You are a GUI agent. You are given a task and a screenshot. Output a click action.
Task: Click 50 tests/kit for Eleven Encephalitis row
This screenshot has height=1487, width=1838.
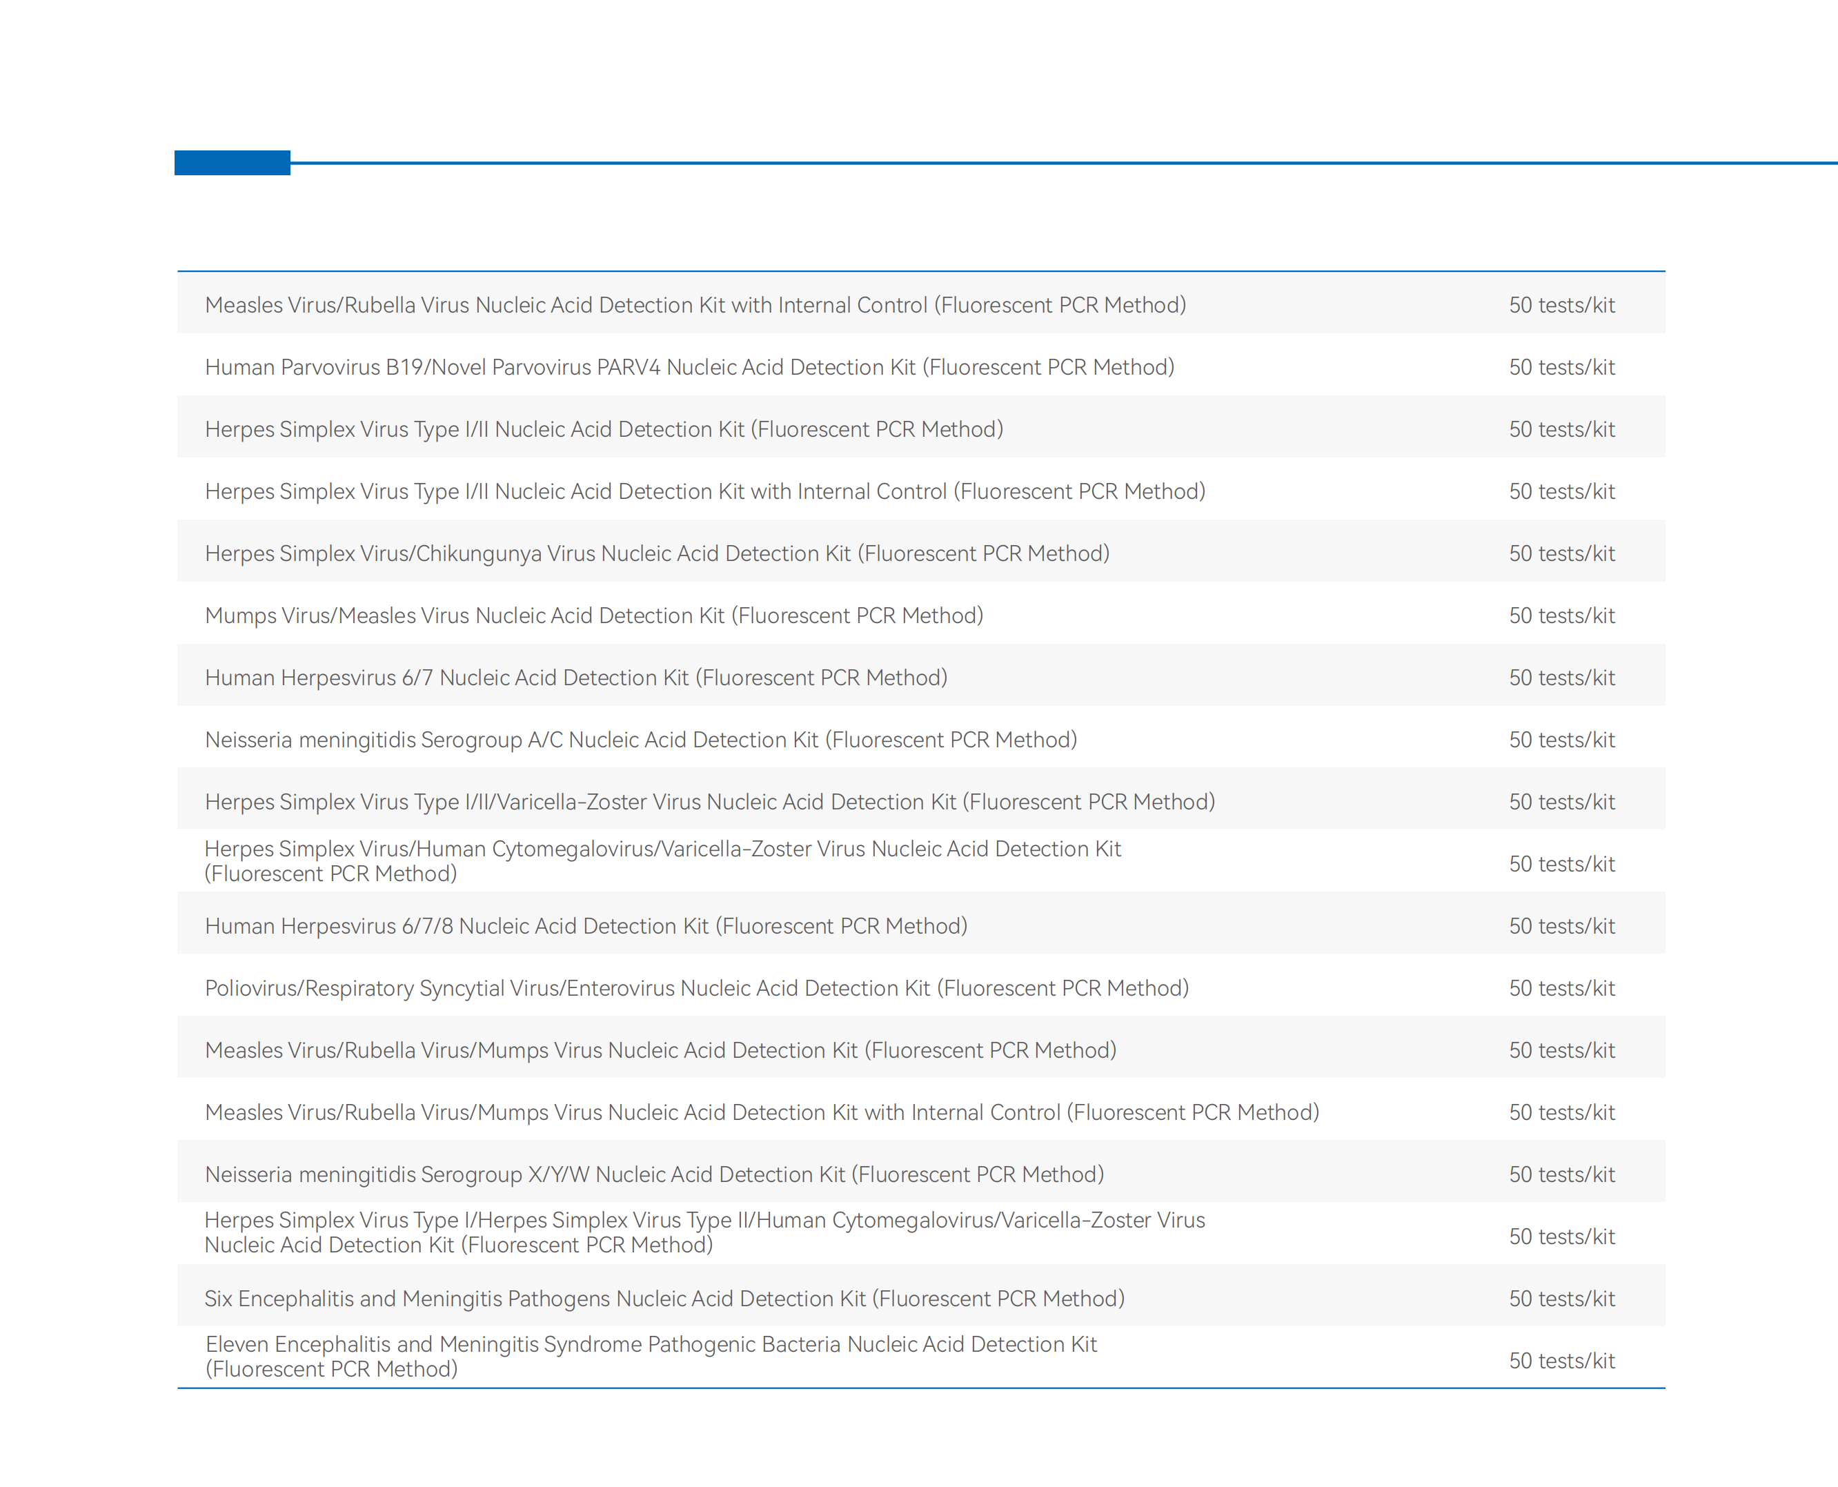point(1561,1360)
